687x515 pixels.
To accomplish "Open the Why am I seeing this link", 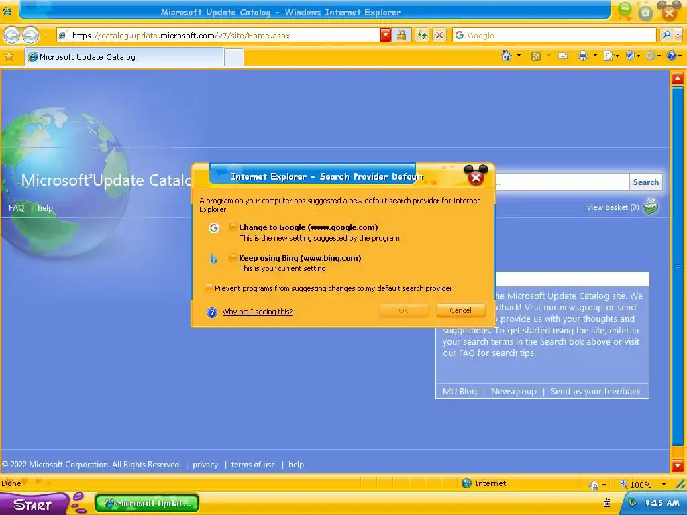I will pos(258,312).
